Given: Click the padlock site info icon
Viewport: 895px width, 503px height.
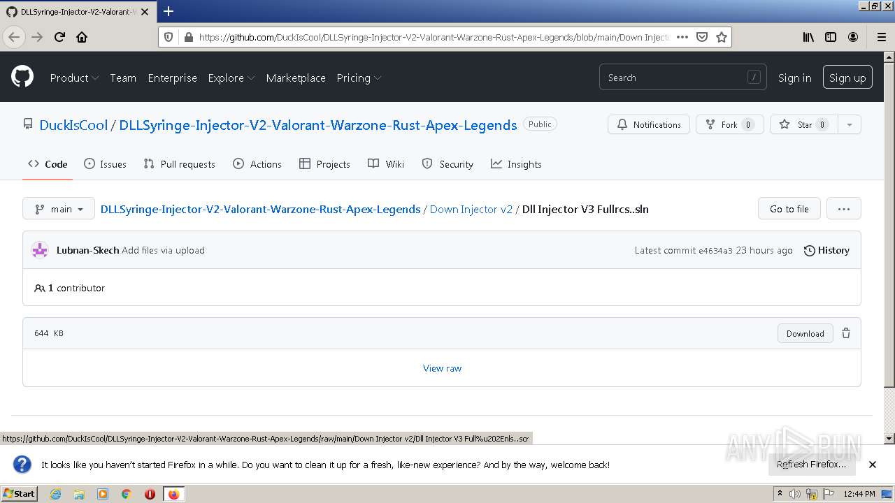Looking at the screenshot, I should click(188, 37).
